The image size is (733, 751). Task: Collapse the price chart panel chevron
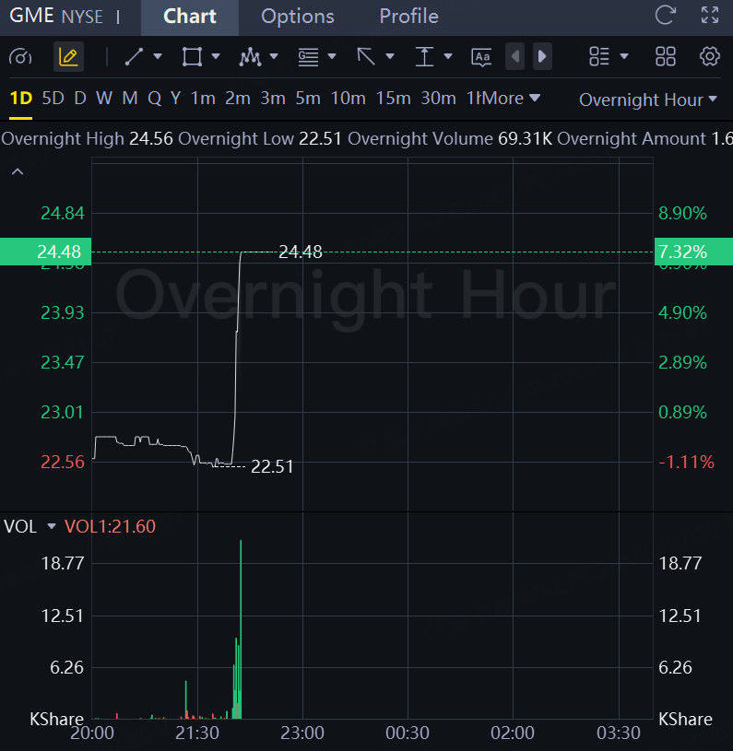point(18,171)
